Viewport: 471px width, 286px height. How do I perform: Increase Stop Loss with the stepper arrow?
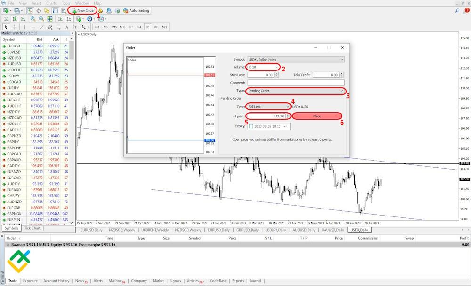click(x=276, y=74)
